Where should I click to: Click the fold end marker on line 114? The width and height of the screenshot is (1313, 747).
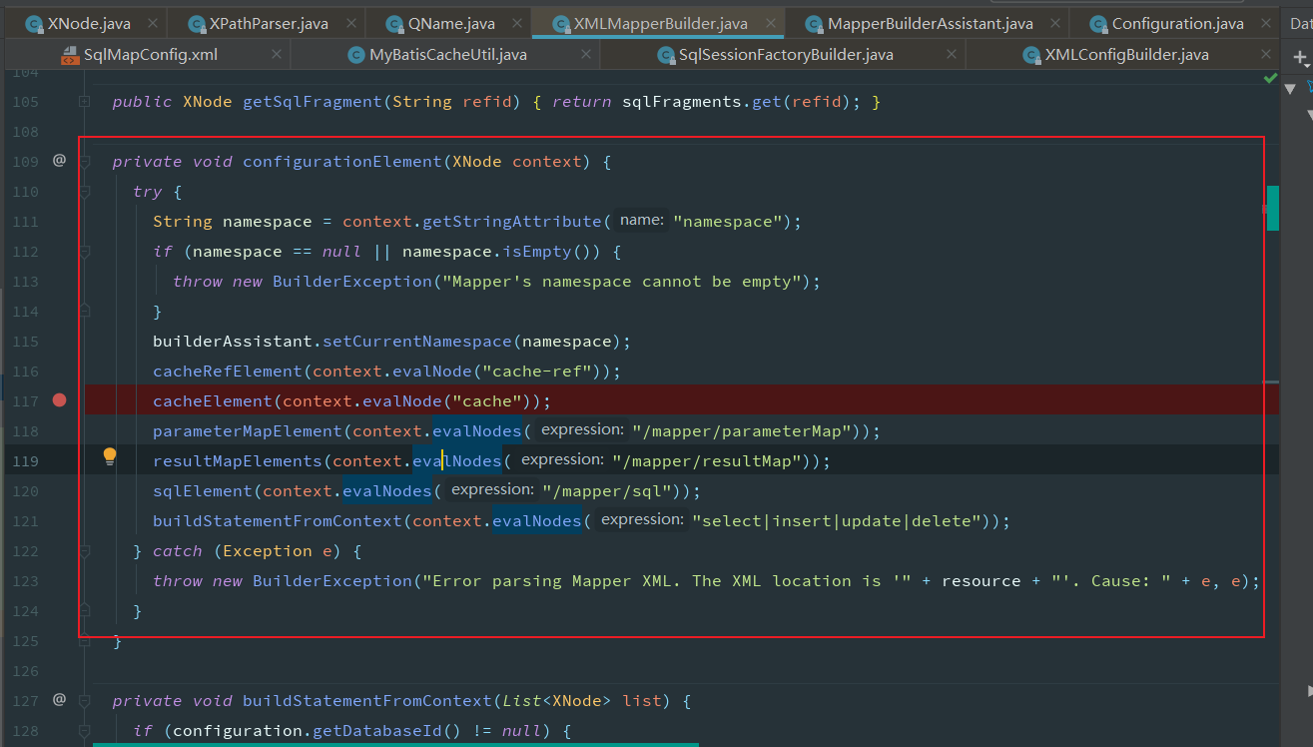pos(85,312)
